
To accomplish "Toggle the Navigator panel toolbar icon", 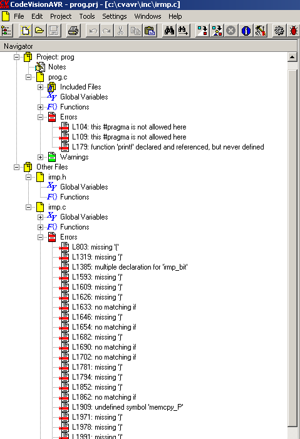I will tap(6, 31).
